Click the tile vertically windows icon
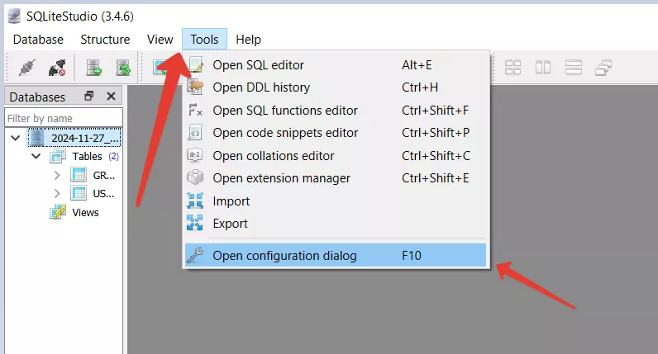658x354 pixels. [573, 67]
